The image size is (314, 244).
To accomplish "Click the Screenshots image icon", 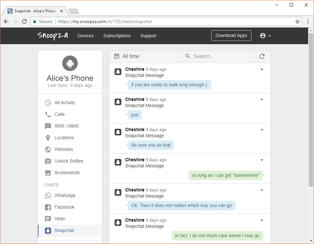I will tap(48, 173).
